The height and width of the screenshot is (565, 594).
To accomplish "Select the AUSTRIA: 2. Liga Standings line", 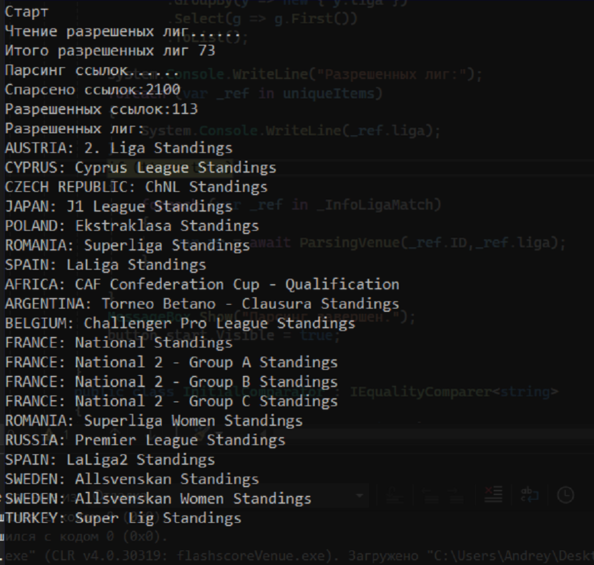I will 119,148.
